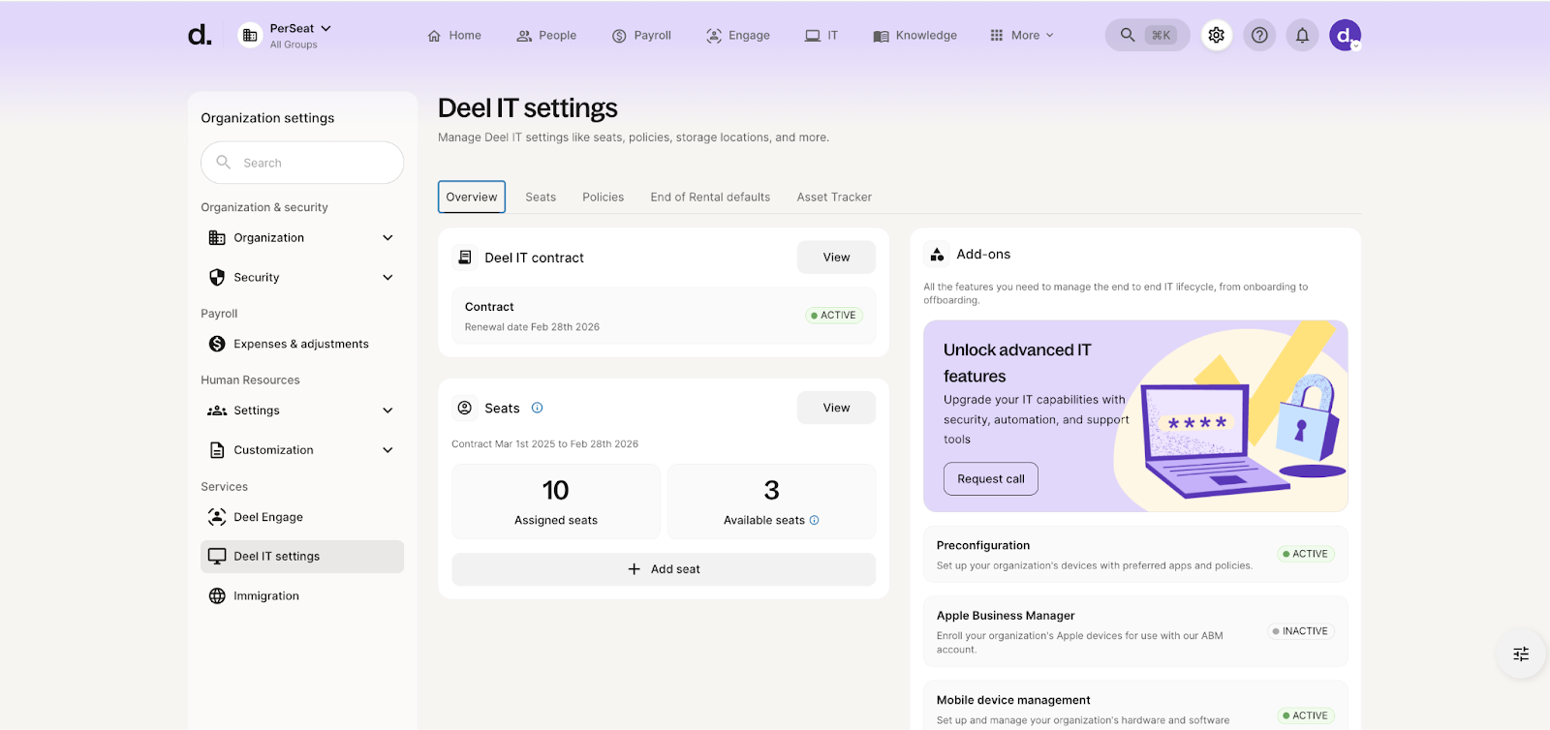Click the INACTIVE badge for Apple Business Manager

pos(1301,631)
